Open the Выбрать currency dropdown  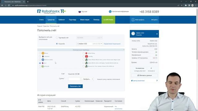click(x=87, y=79)
